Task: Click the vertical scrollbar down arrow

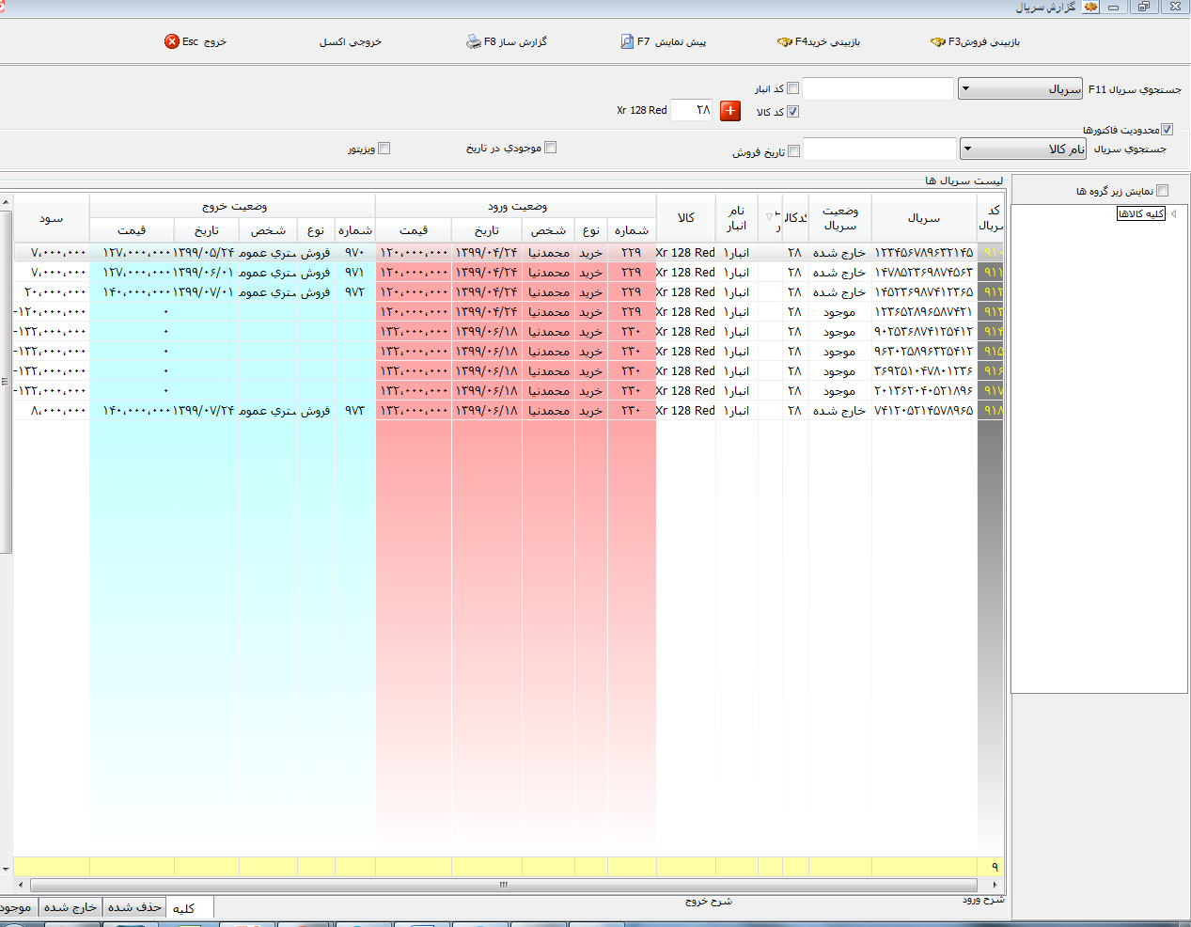Action: pyautogui.click(x=6, y=869)
